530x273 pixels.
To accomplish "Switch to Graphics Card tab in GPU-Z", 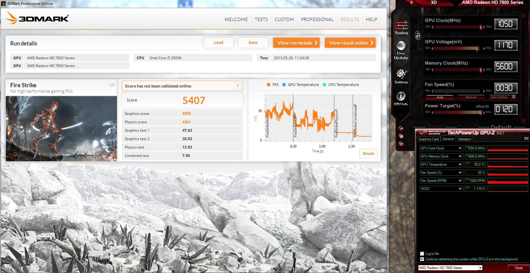I will tap(428, 139).
